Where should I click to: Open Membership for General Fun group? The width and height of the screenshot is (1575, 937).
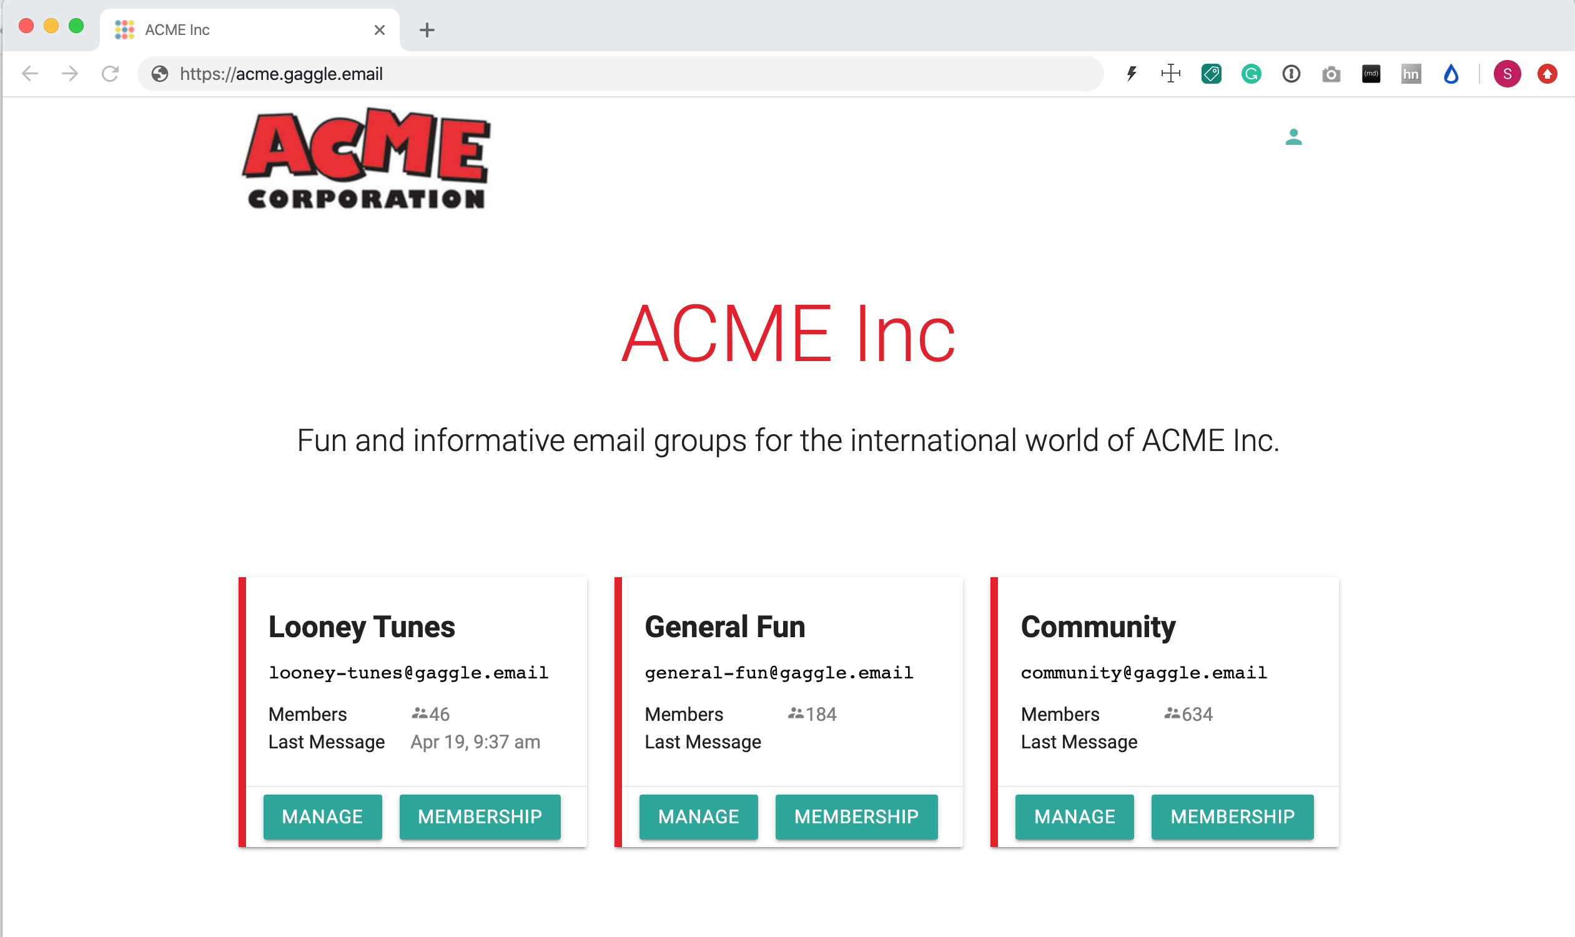pyautogui.click(x=856, y=816)
